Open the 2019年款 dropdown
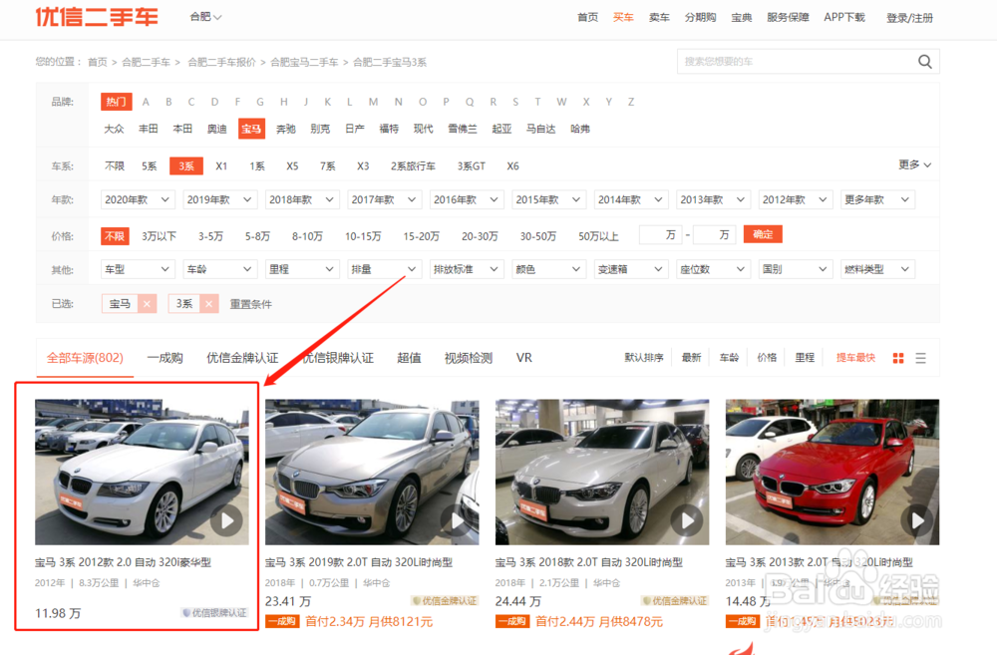The height and width of the screenshot is (655, 997). [x=219, y=199]
